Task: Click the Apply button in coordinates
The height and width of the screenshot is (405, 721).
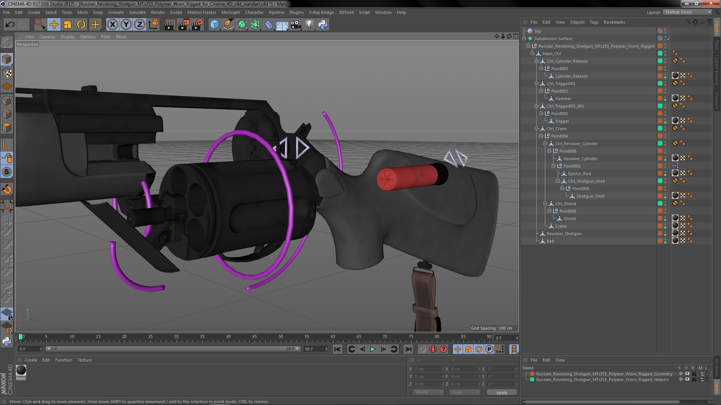Action: pyautogui.click(x=502, y=393)
